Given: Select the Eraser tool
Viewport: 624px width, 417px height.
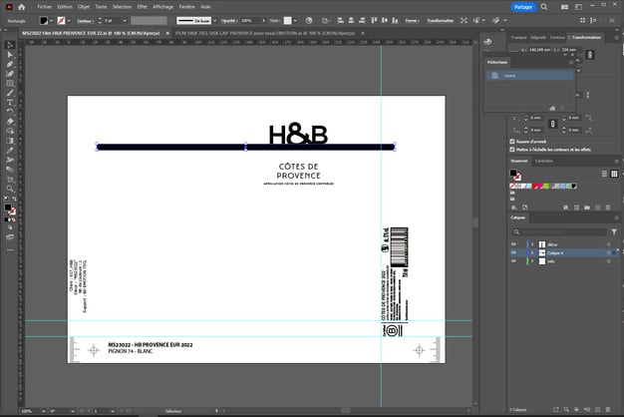Looking at the screenshot, I should click(10, 122).
